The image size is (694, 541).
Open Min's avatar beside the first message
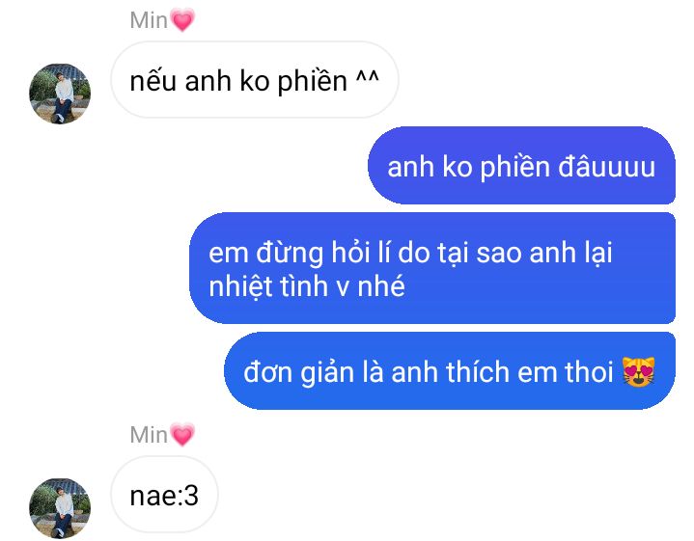click(60, 94)
